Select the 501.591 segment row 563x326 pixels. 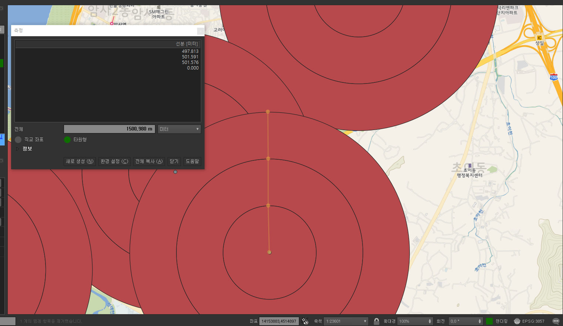tap(108, 57)
